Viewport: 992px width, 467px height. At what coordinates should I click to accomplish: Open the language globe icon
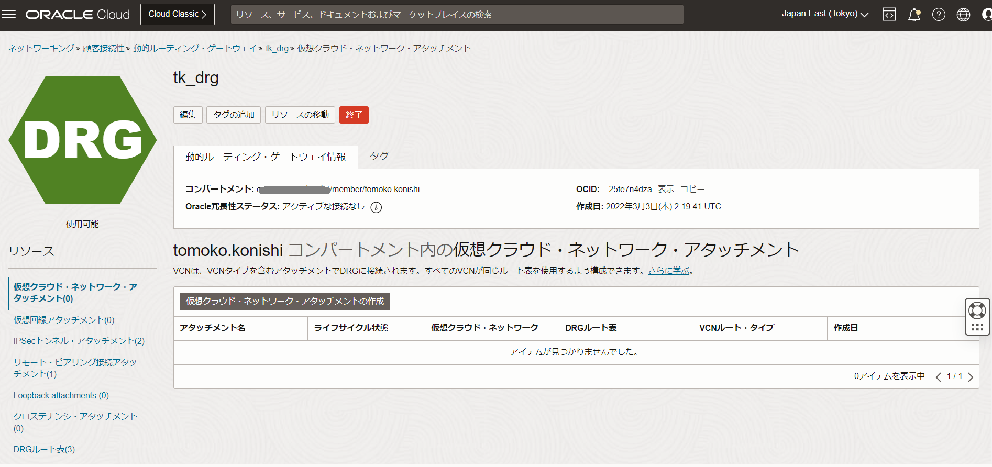tap(963, 15)
